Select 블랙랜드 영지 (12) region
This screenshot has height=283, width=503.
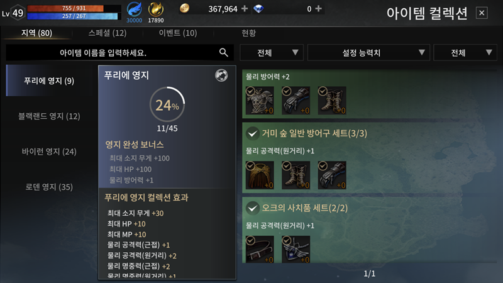pos(49,116)
